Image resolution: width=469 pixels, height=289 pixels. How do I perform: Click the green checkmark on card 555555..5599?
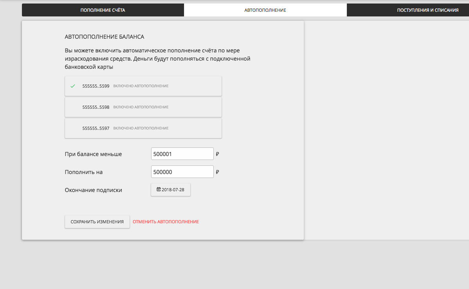coord(72,86)
